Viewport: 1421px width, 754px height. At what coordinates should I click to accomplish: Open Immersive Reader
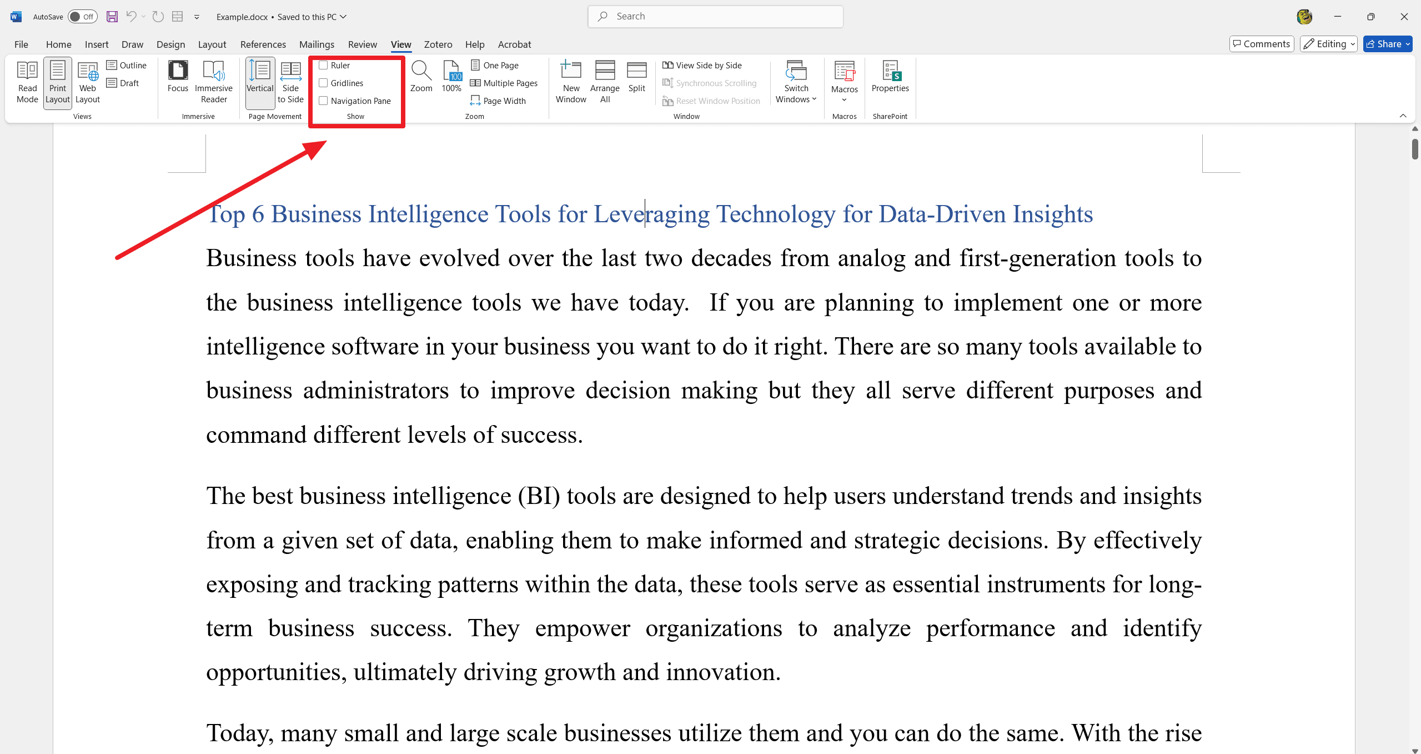pyautogui.click(x=214, y=82)
